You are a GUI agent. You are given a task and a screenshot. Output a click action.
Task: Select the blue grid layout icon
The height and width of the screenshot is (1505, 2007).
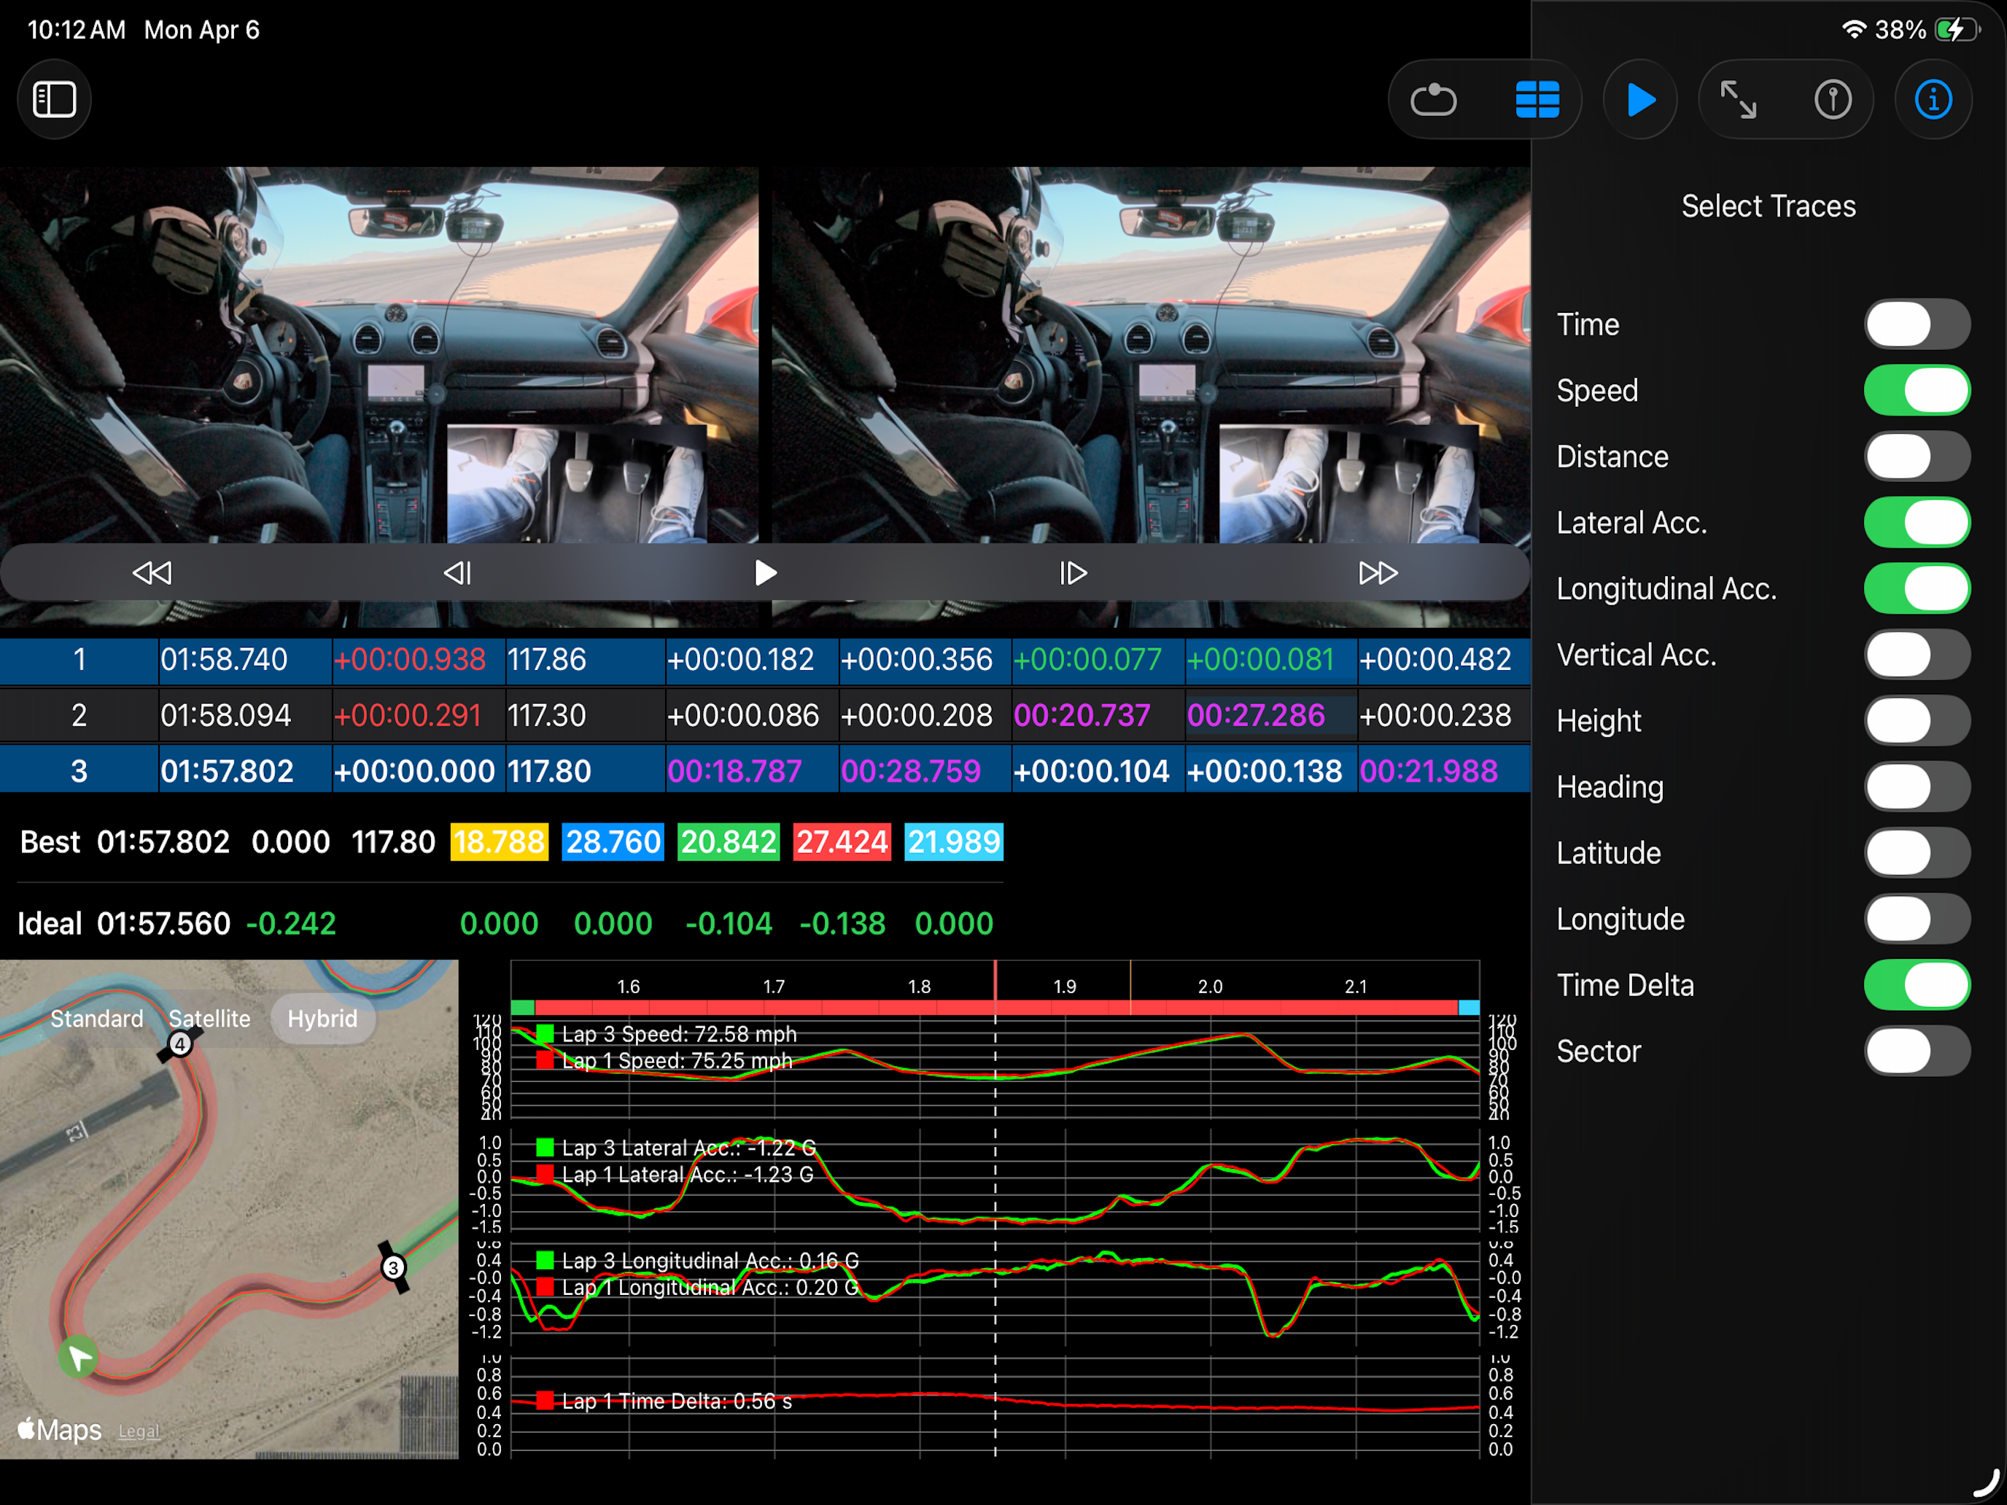pyautogui.click(x=1537, y=100)
